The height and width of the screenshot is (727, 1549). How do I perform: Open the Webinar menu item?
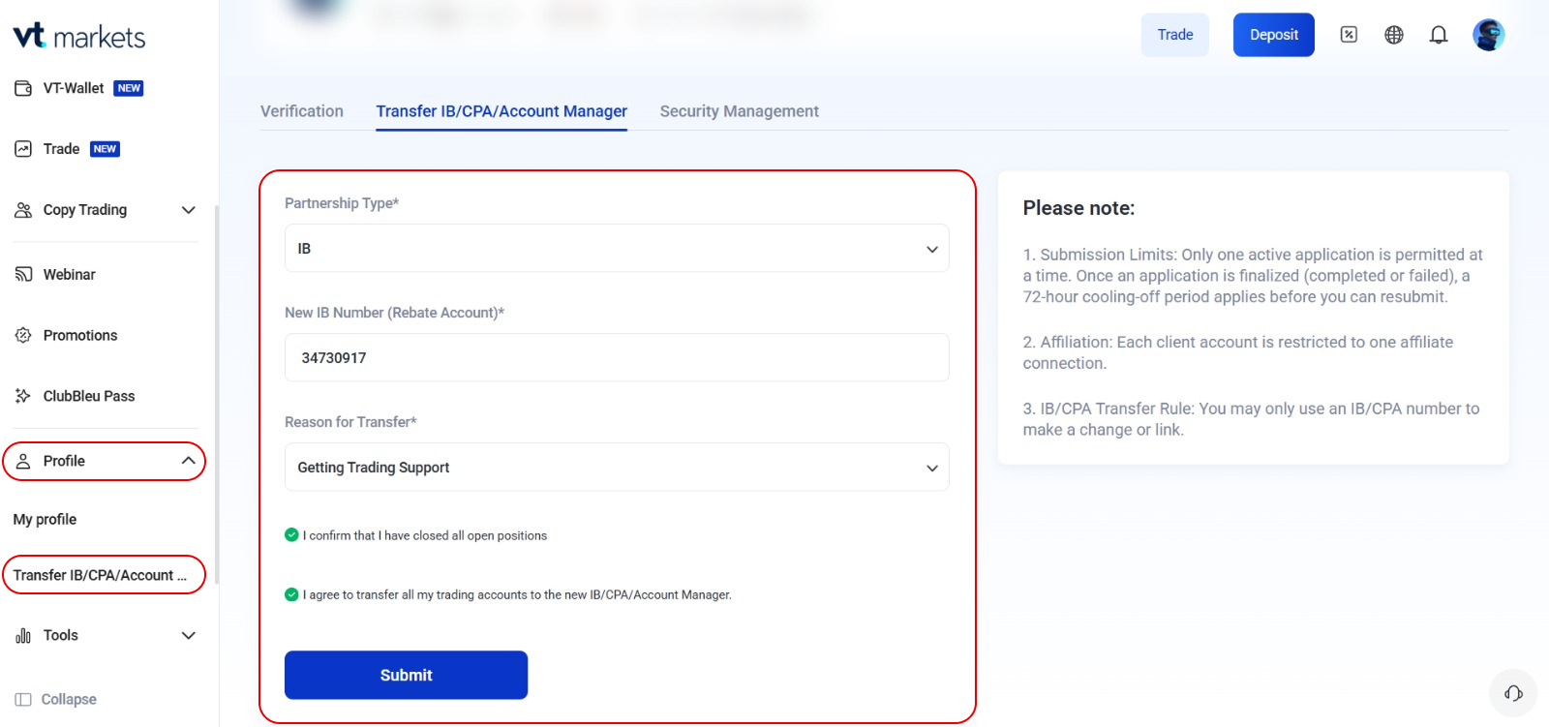[x=70, y=275]
